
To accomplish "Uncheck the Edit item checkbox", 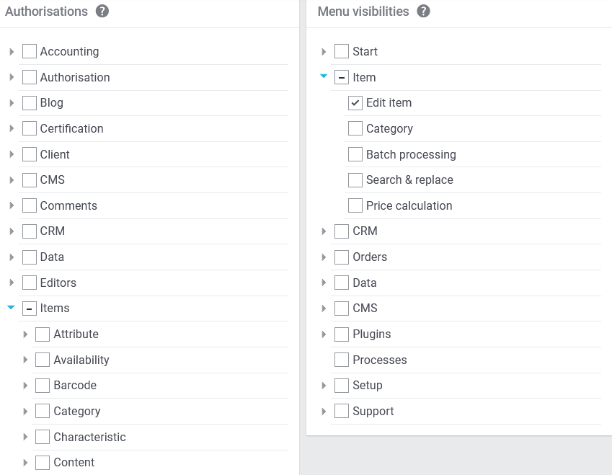I will click(355, 103).
